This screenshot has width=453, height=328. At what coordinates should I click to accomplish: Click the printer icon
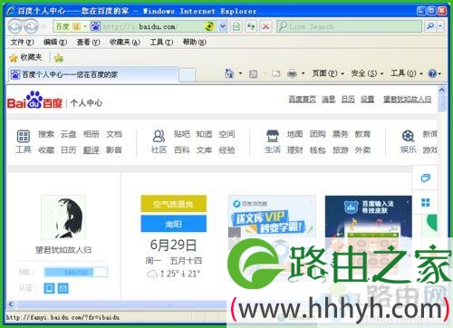click(292, 73)
